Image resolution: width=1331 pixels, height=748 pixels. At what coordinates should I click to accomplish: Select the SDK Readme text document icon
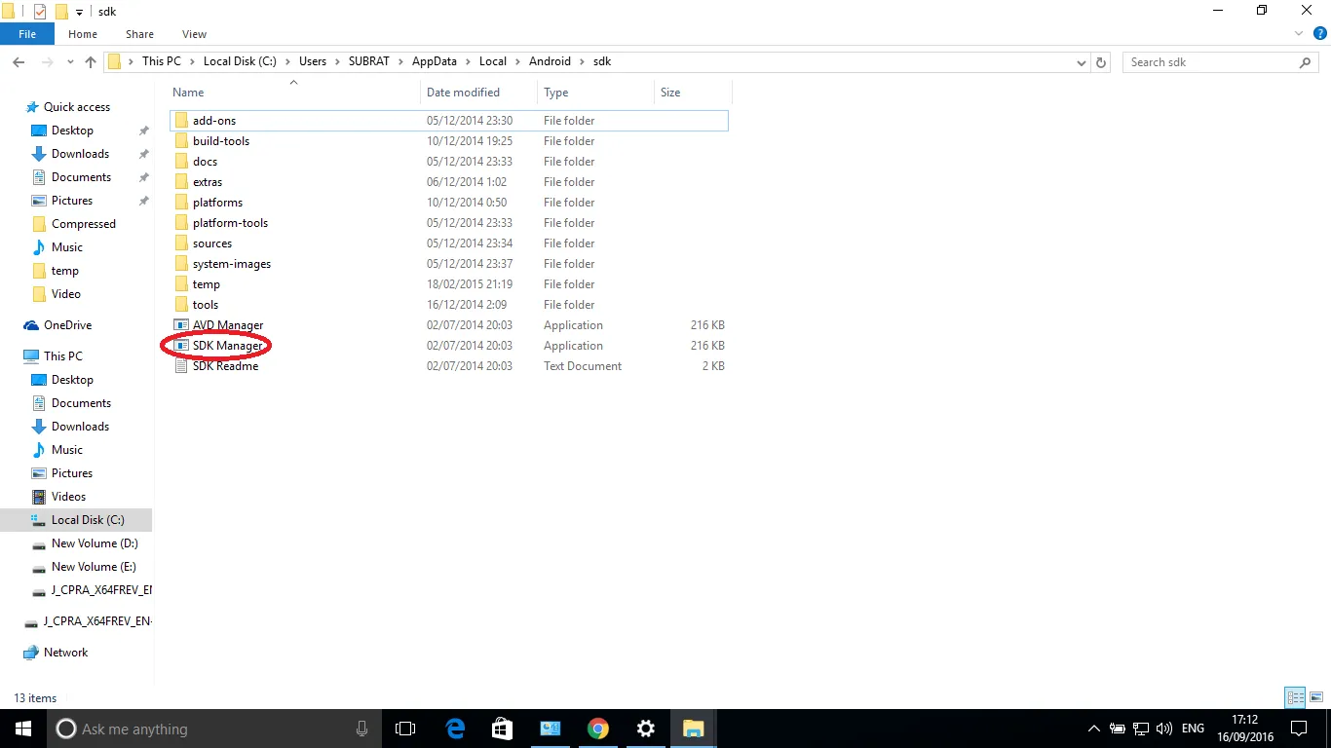point(181,366)
